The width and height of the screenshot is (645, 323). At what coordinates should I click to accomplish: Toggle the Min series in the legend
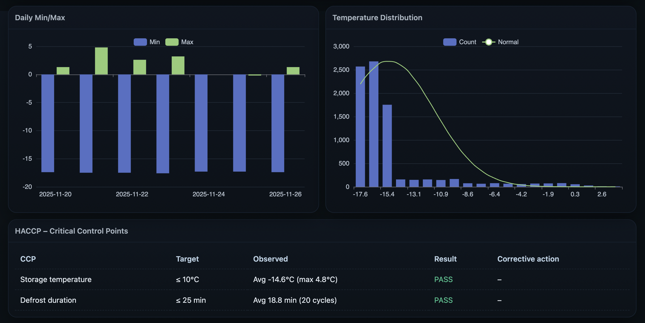coord(148,42)
